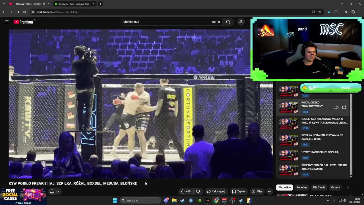Viewport: 364px width, 205px height.
Task: Click the video title KSW POBIŁO FREAKI
Action: (73, 183)
